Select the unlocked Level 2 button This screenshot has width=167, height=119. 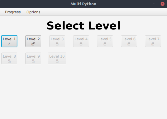coord(33,41)
